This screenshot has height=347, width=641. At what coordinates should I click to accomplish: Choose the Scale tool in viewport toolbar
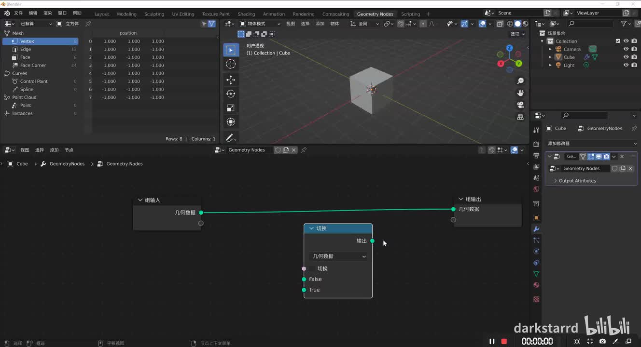coord(231,108)
